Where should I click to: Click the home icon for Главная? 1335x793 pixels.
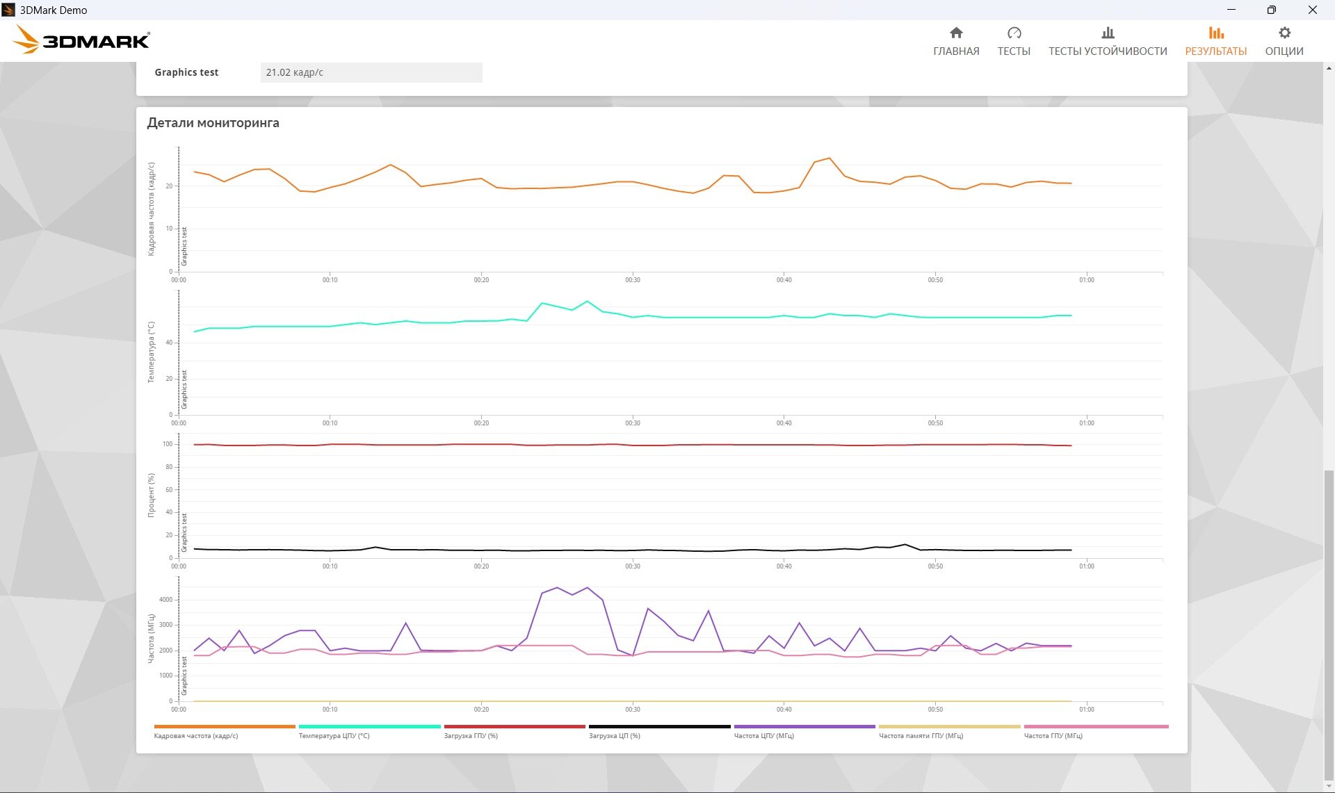[x=956, y=33]
